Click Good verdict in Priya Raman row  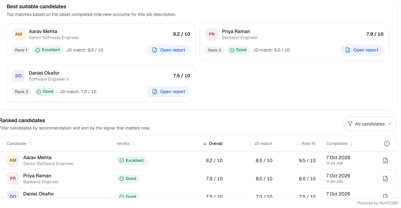click(x=128, y=179)
